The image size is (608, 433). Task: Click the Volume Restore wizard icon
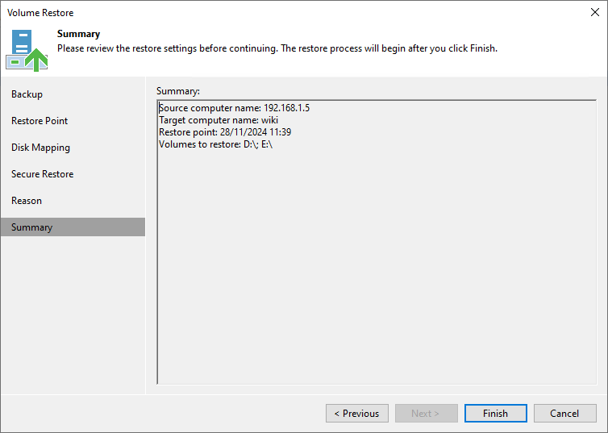[x=27, y=50]
